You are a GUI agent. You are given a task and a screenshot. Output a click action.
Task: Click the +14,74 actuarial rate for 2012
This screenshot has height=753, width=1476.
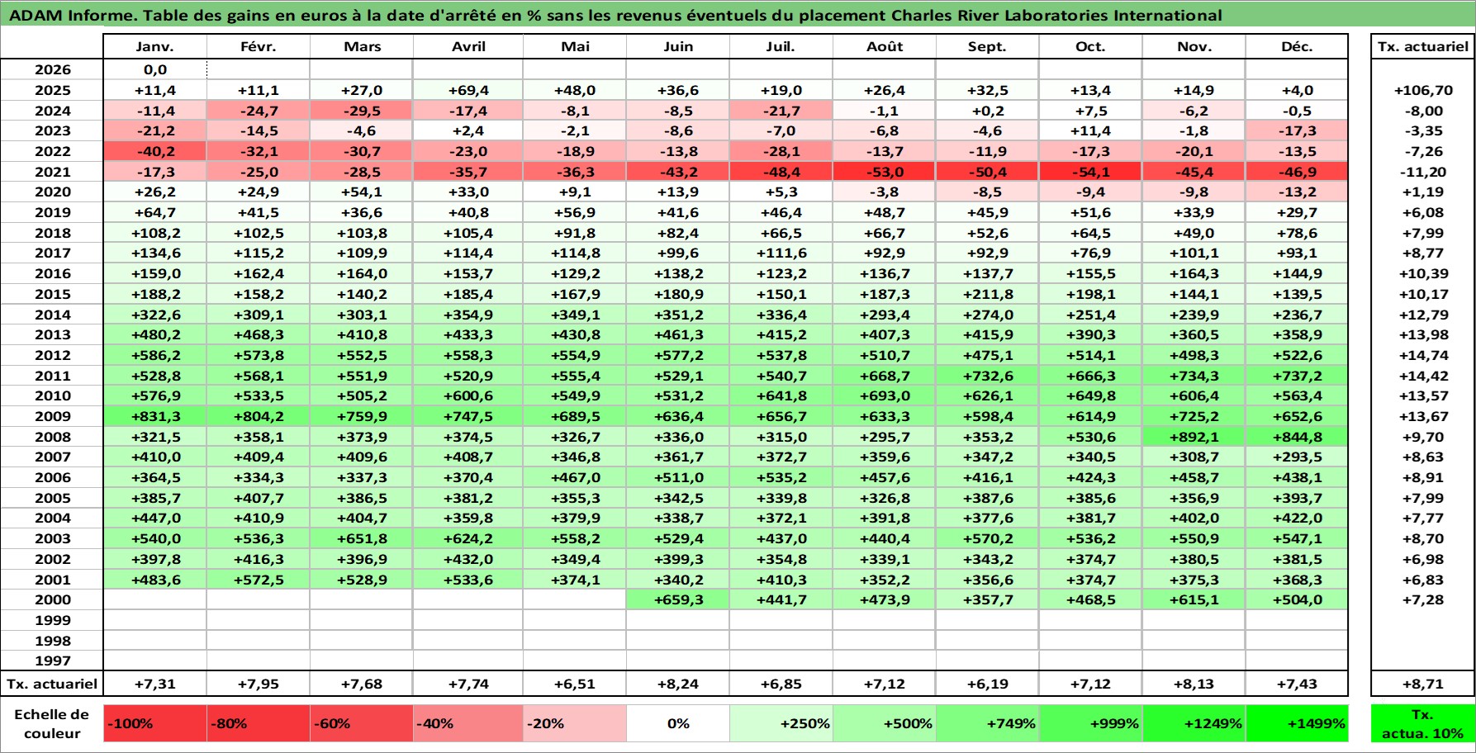1423,355
